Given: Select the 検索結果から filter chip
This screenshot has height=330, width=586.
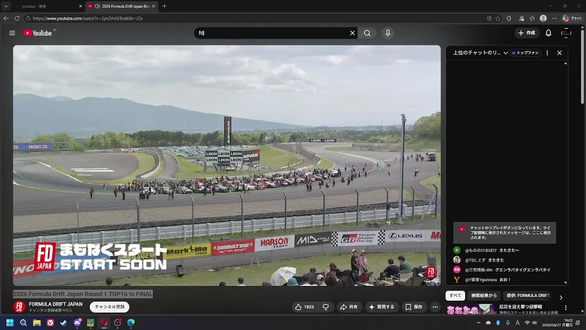Looking at the screenshot, I should click(x=484, y=296).
